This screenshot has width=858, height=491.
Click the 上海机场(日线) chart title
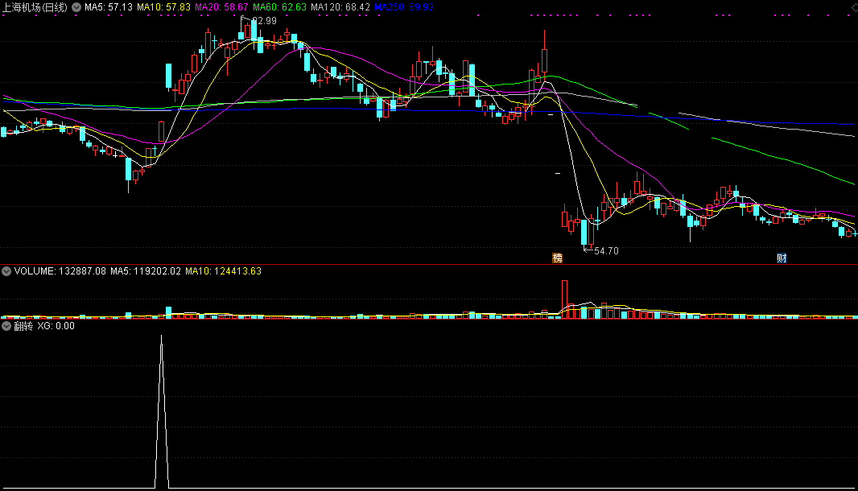(x=35, y=8)
